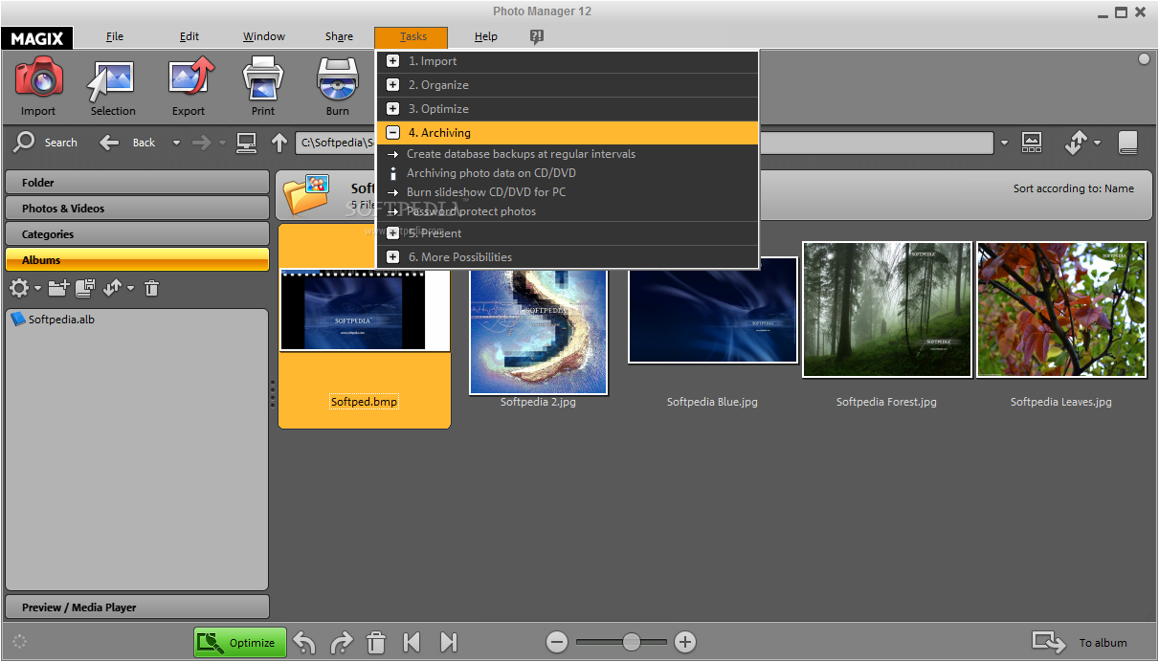Click the Print icon
Screen dimensions: 1159x662
point(263,77)
